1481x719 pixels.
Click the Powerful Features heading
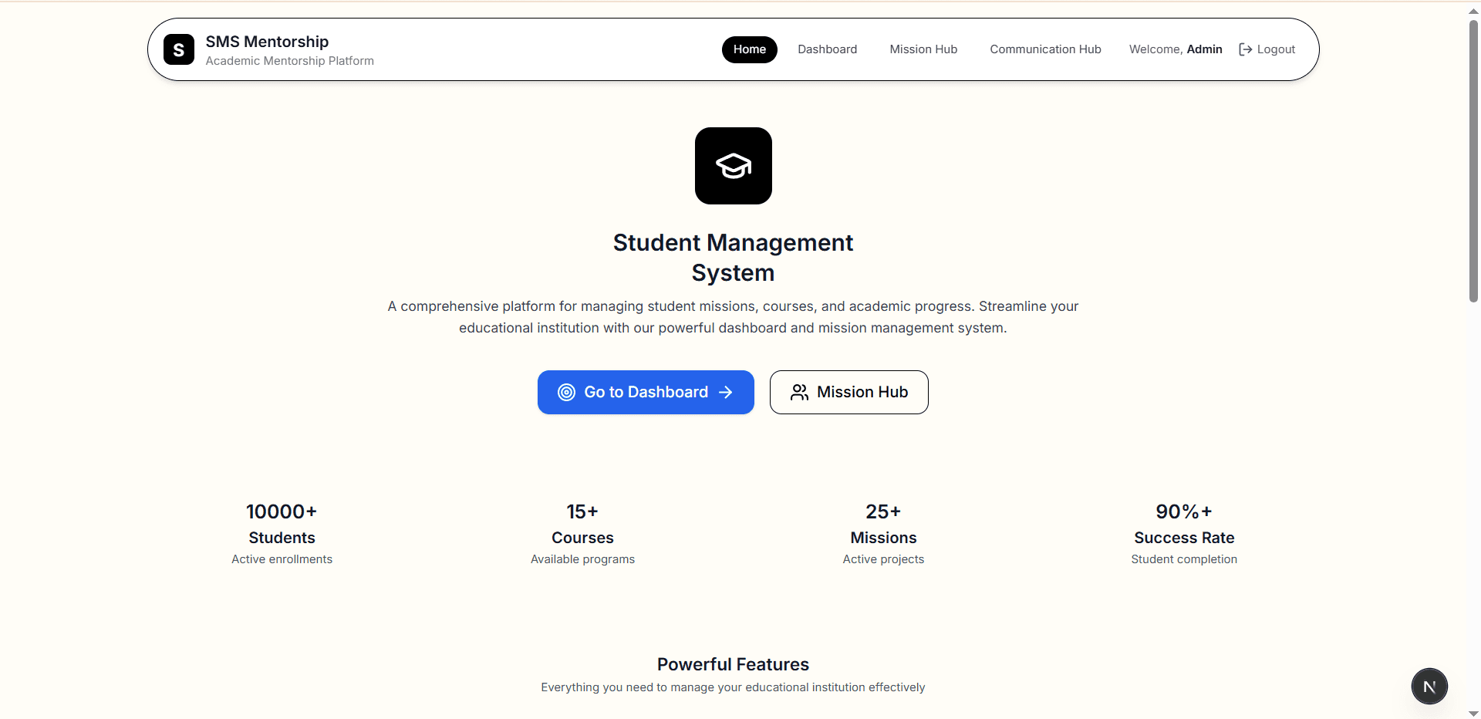pos(733,664)
